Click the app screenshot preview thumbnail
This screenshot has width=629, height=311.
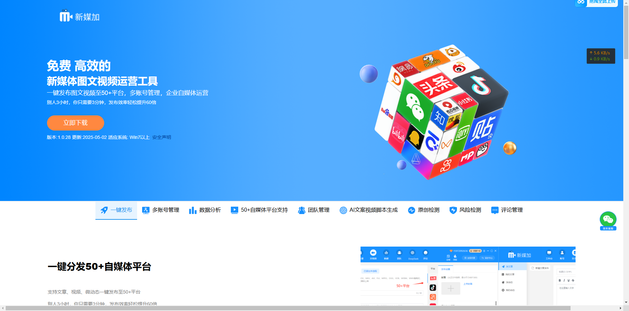click(x=468, y=276)
